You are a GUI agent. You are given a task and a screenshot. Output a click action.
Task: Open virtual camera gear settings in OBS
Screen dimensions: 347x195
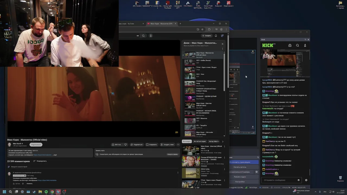pos(256,172)
